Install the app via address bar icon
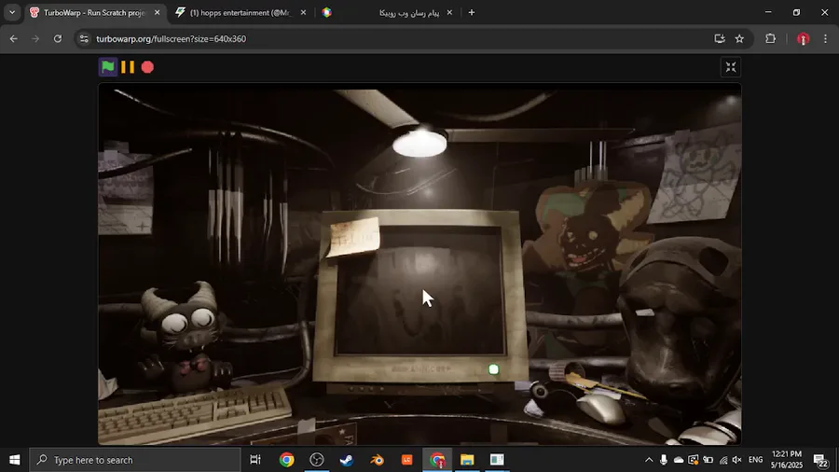Viewport: 839px width, 472px height. point(720,38)
